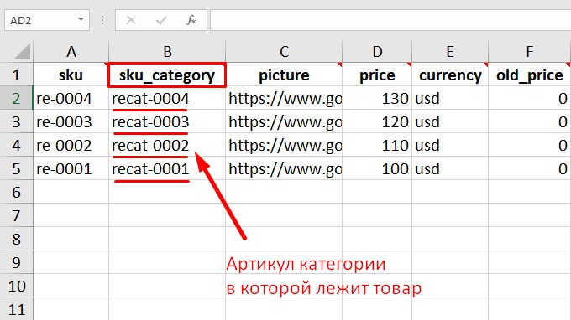Image resolution: width=571 pixels, height=320 pixels.
Task: Select cell containing recat-0001
Action: point(167,168)
